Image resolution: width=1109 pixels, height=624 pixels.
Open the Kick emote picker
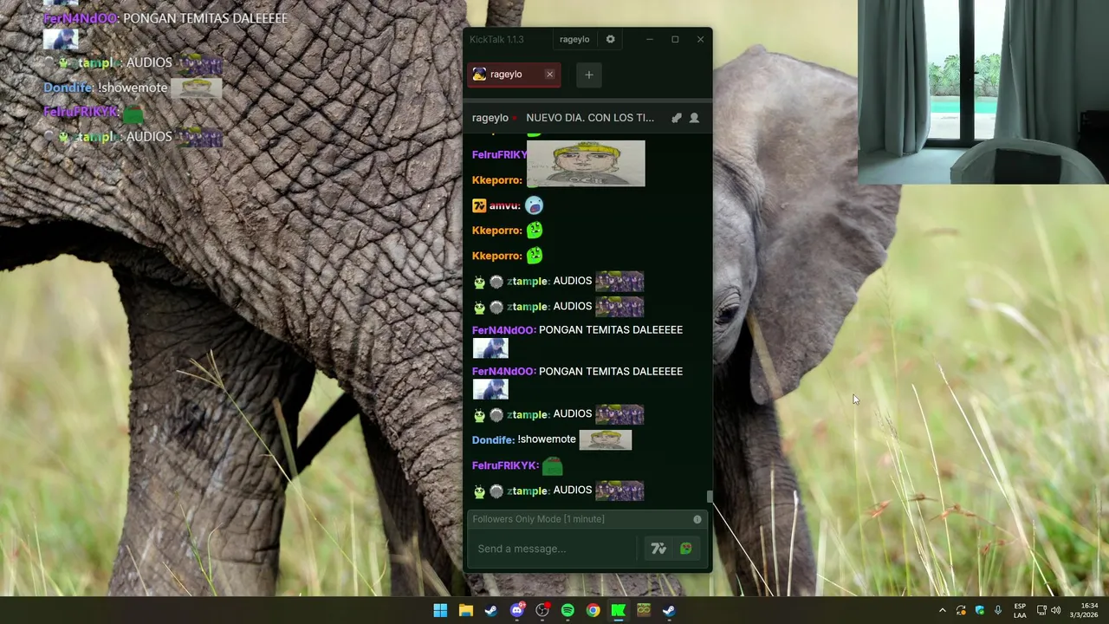pyautogui.click(x=686, y=549)
